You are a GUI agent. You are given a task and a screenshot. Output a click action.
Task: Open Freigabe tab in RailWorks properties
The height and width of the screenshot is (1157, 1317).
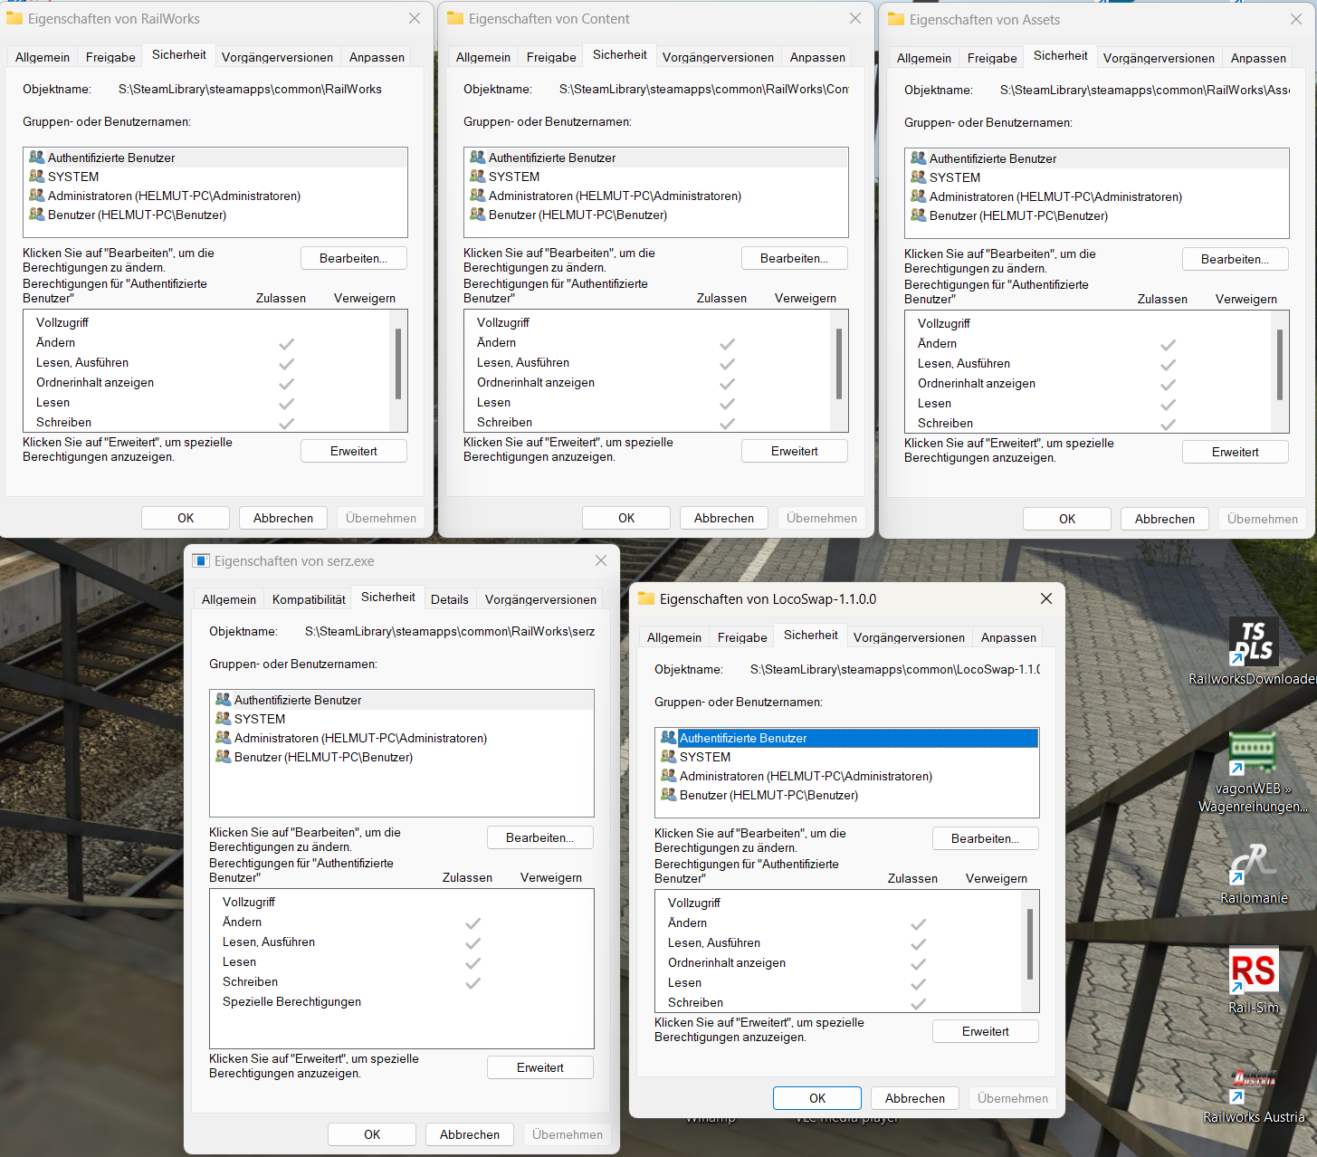110,57
